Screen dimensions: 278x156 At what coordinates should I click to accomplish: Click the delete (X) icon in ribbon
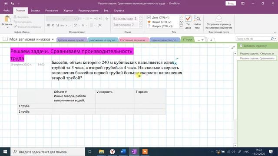pyautogui.click(x=100, y=25)
